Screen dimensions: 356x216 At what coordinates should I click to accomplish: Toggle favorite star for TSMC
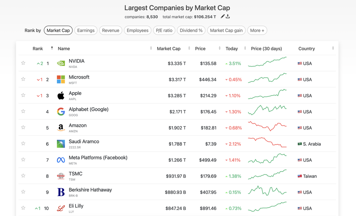point(23,176)
